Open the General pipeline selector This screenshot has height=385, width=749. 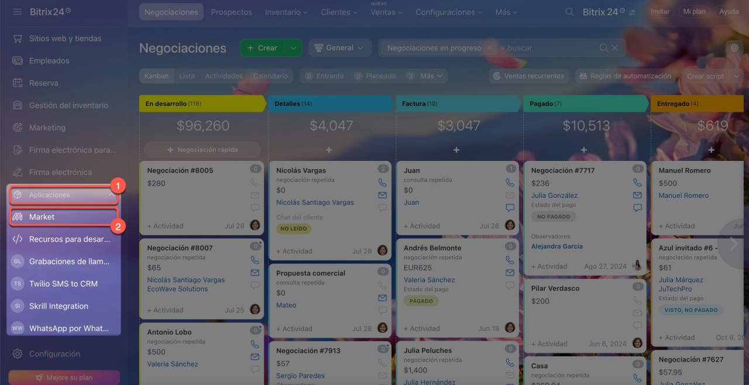[x=340, y=48]
